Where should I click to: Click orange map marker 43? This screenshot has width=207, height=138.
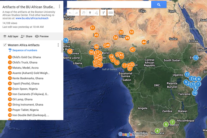(100, 59)
